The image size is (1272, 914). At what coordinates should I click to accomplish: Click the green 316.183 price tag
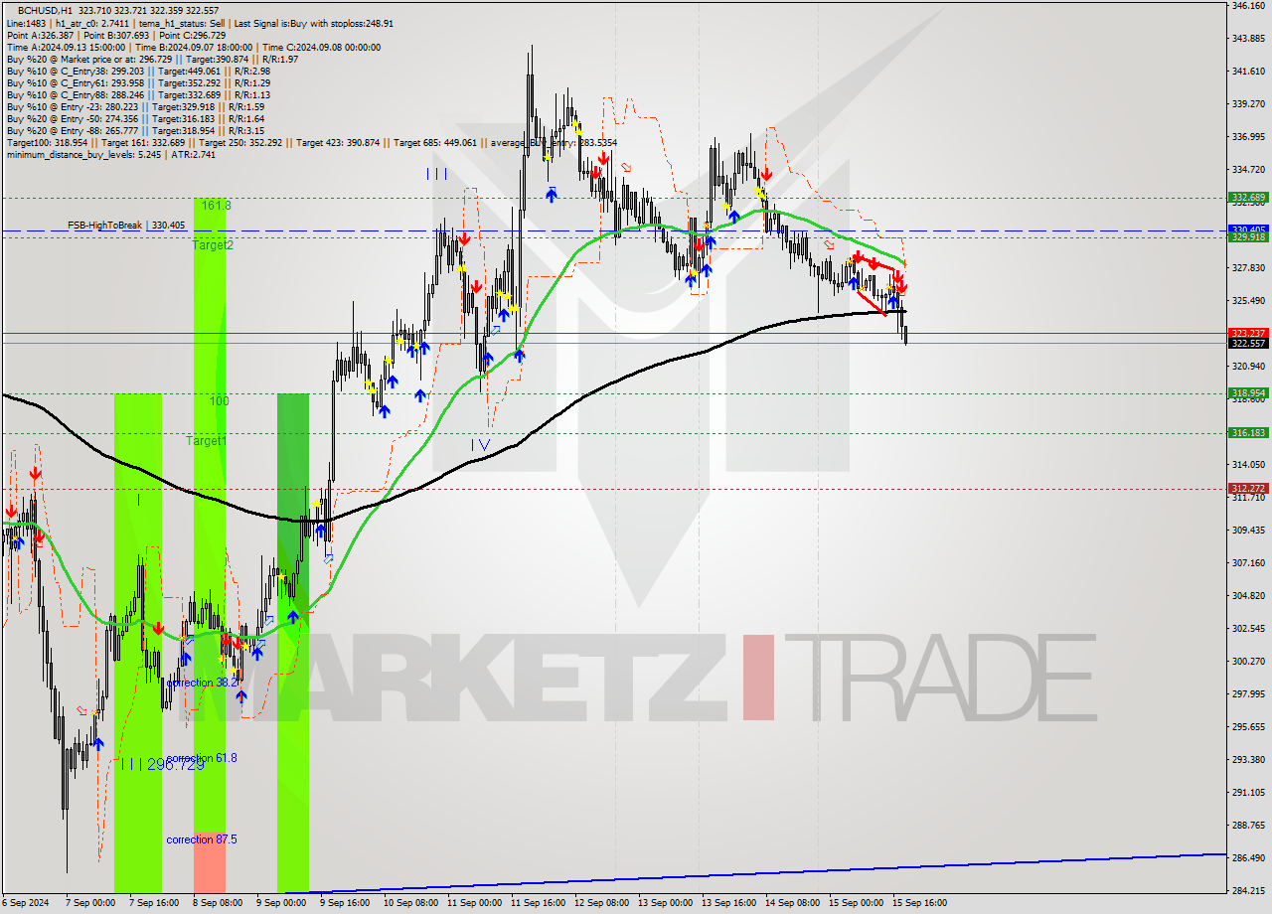click(1248, 433)
